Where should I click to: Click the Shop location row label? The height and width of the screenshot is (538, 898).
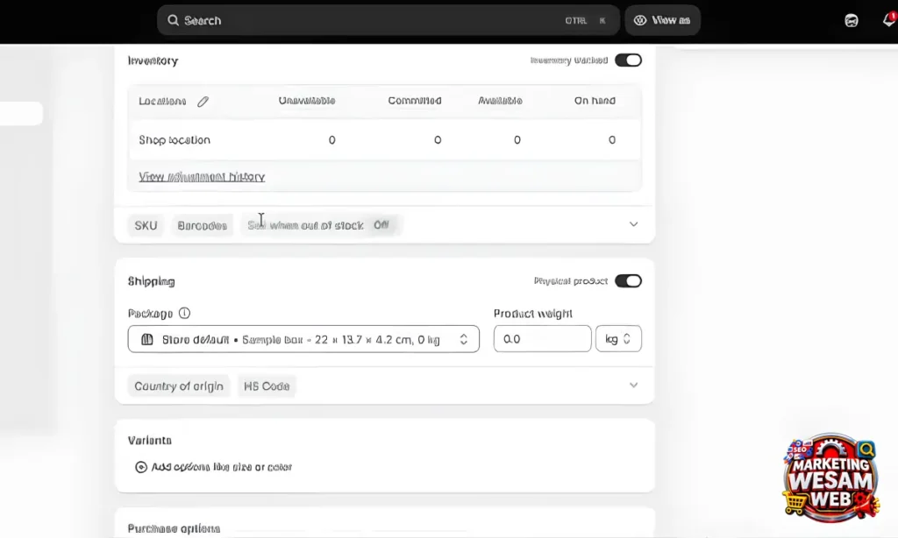pos(175,140)
